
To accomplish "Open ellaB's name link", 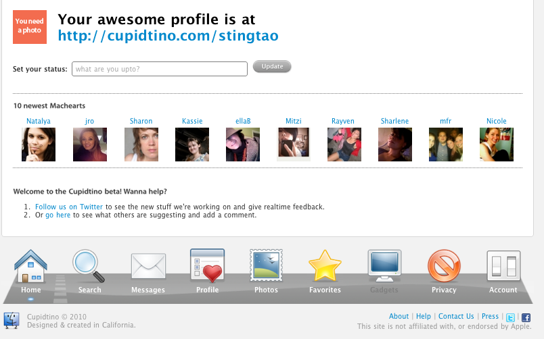I will pyautogui.click(x=243, y=121).
